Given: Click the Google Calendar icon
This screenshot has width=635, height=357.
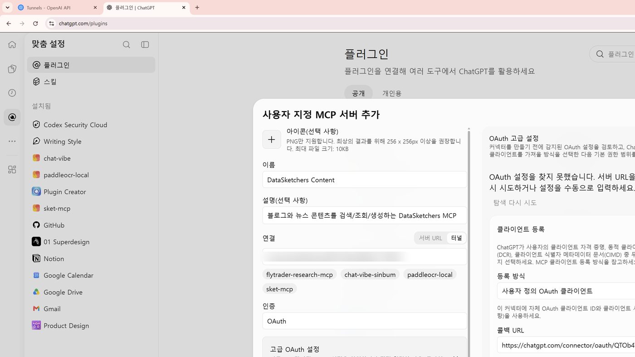Looking at the screenshot, I should [36, 275].
